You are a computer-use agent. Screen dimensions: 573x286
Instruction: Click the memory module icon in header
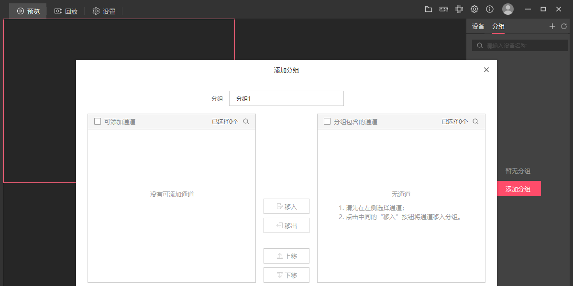click(x=444, y=9)
